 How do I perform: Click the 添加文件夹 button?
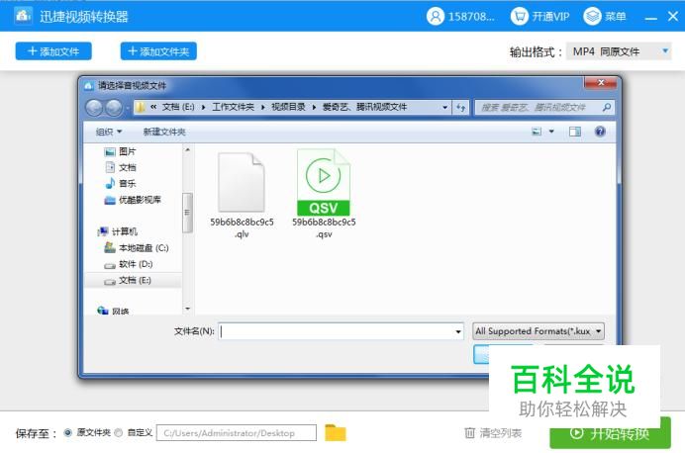[158, 51]
